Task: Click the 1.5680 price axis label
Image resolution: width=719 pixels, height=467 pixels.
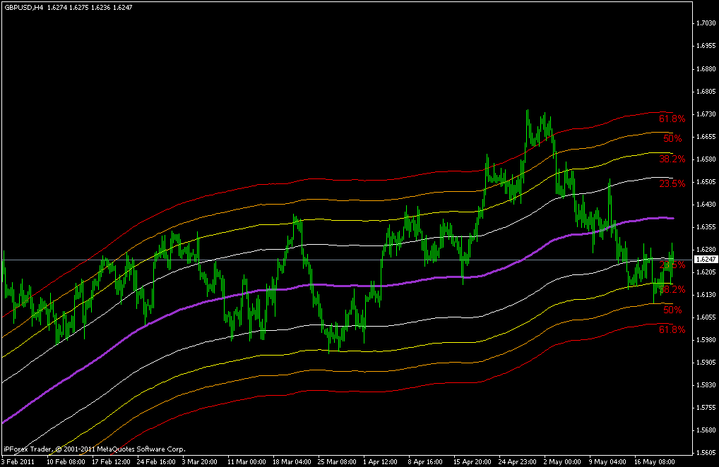Action: [706, 430]
